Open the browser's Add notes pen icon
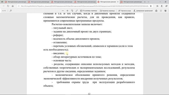Screen dimensions: 169x95 click(162, 6)
